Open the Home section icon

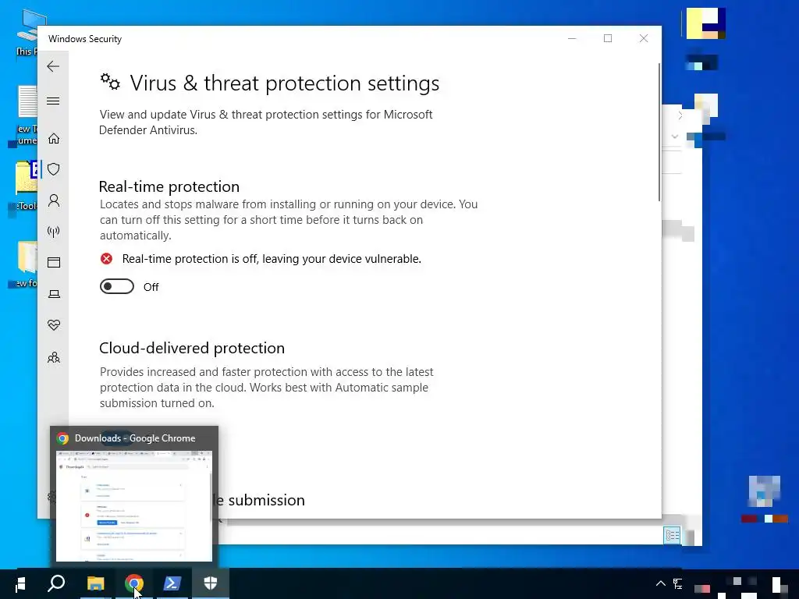tap(54, 139)
